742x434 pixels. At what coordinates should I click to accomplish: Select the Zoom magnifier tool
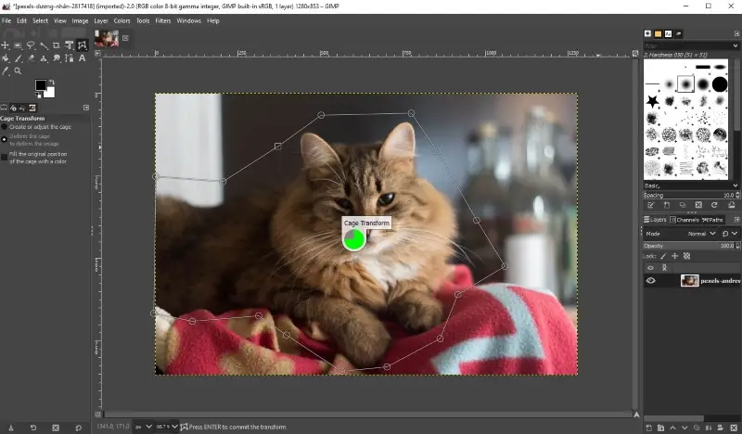click(x=18, y=70)
